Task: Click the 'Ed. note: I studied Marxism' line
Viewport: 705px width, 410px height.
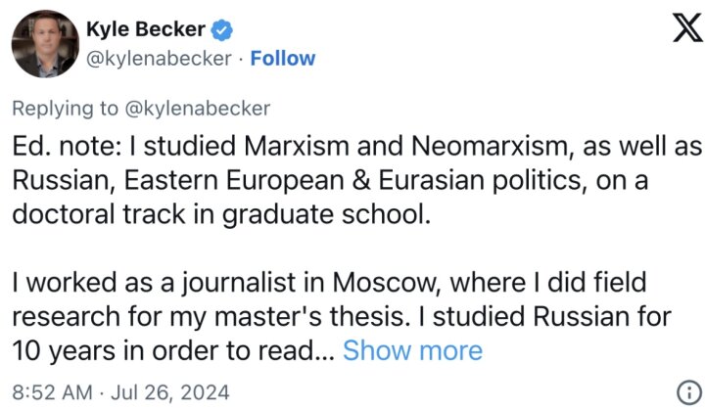Action: pos(357,147)
